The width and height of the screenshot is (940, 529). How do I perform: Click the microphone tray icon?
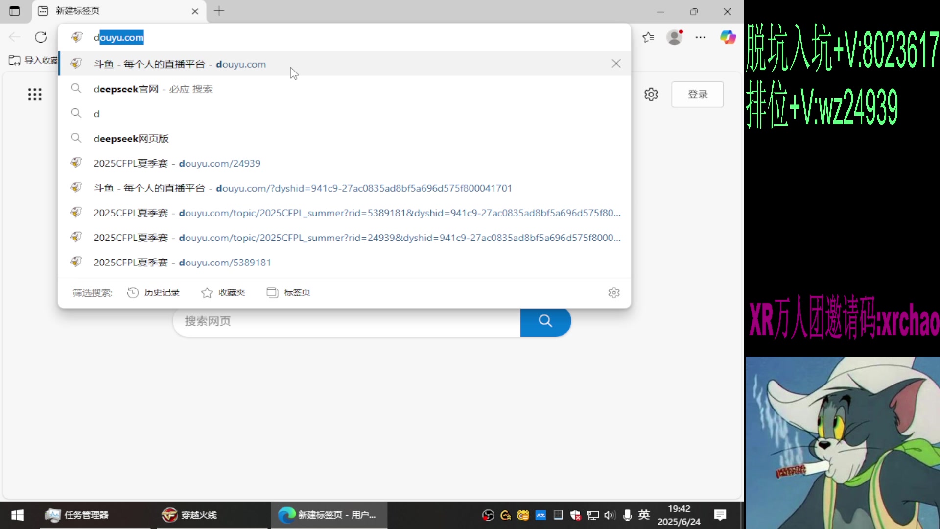pos(627,515)
